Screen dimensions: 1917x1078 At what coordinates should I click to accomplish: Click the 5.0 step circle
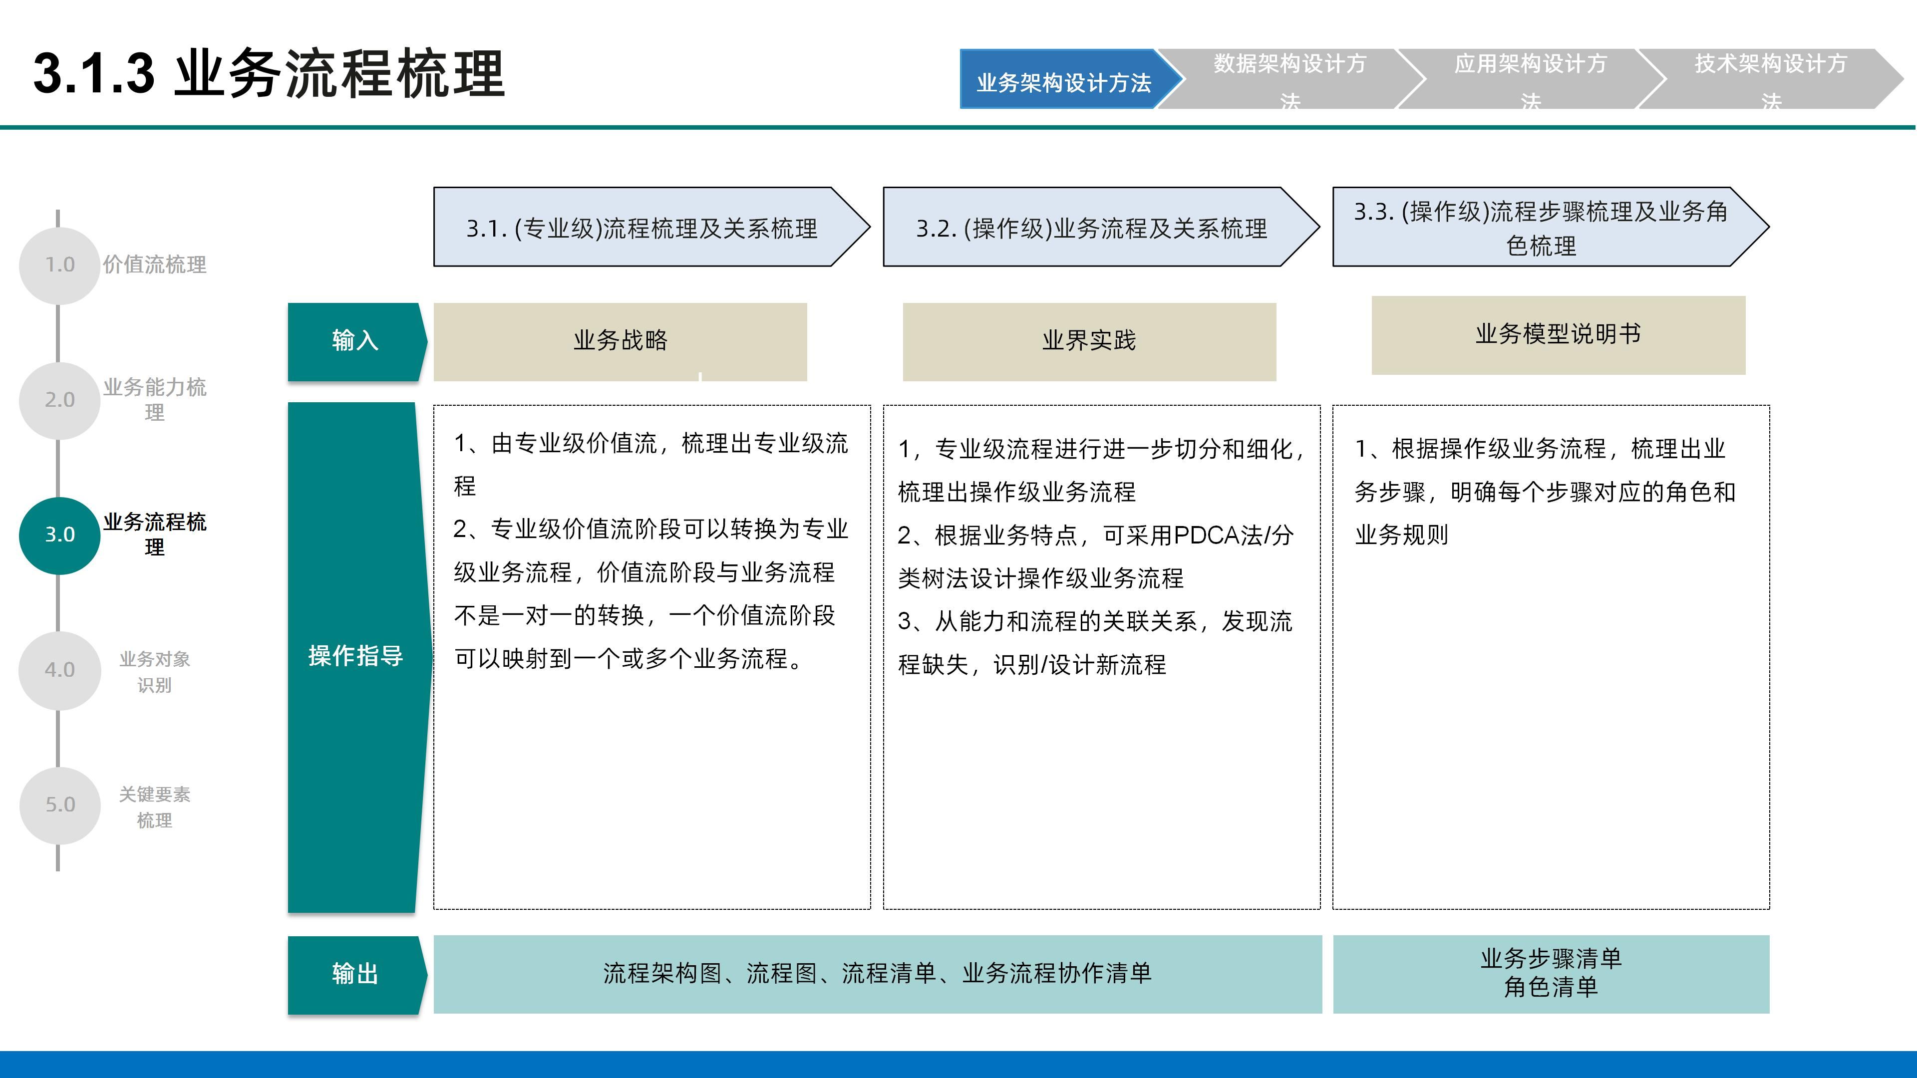coord(59,805)
